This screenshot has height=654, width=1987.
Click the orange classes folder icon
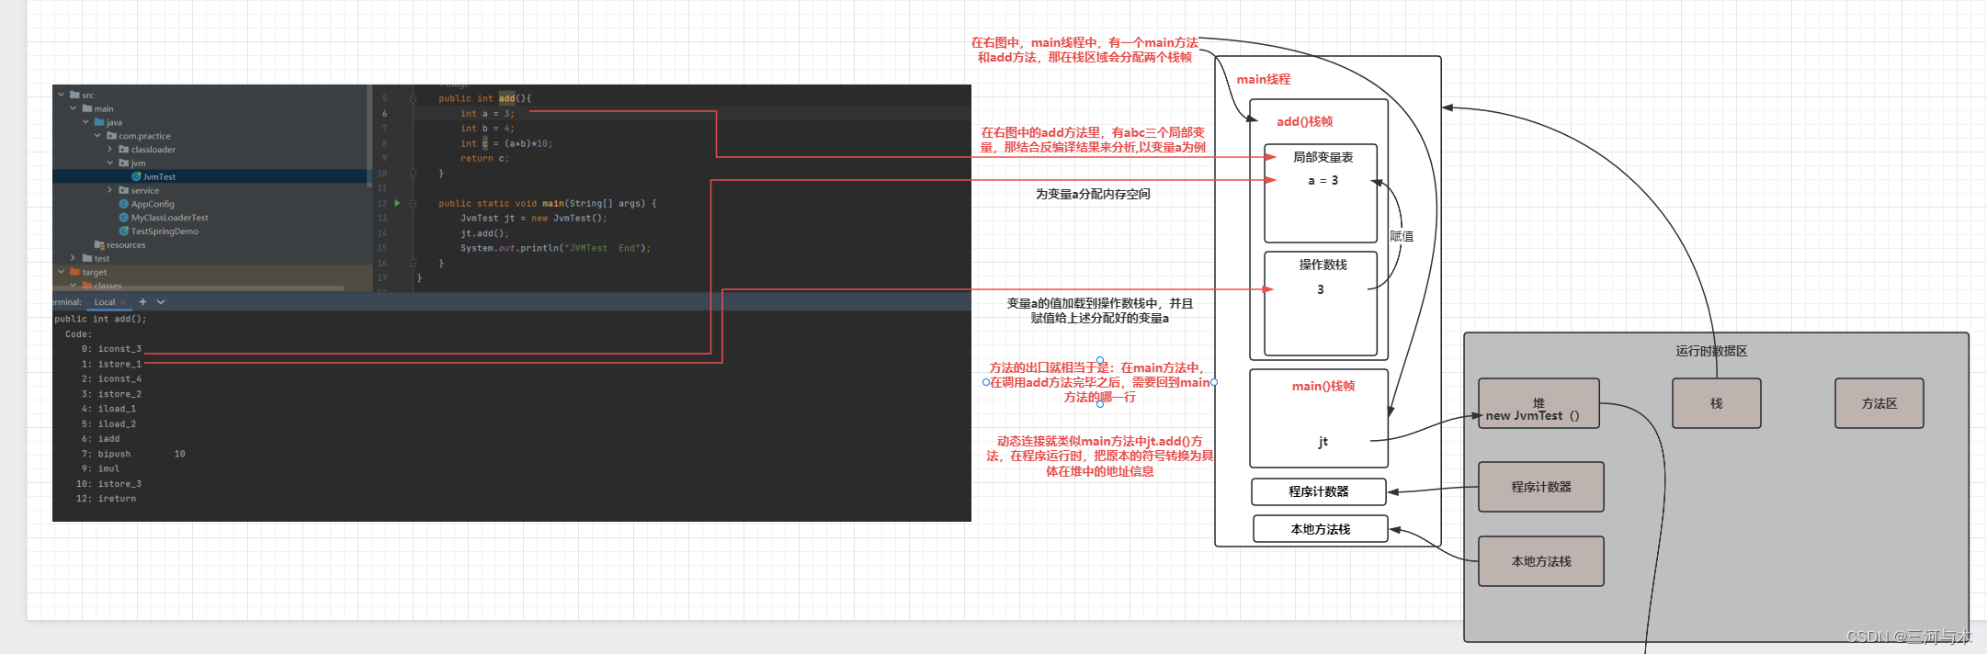coord(87,286)
